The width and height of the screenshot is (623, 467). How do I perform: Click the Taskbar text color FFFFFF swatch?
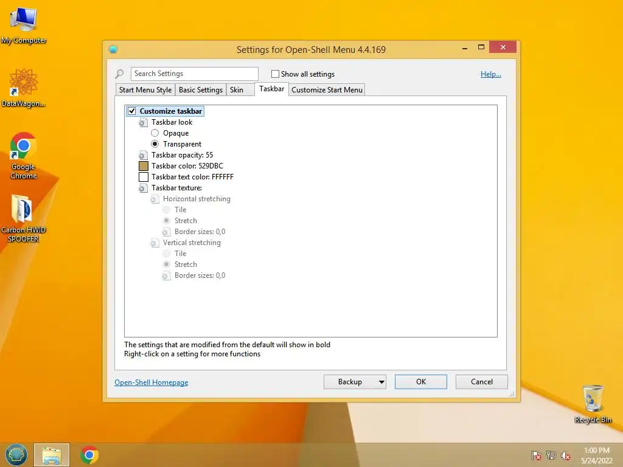144,177
